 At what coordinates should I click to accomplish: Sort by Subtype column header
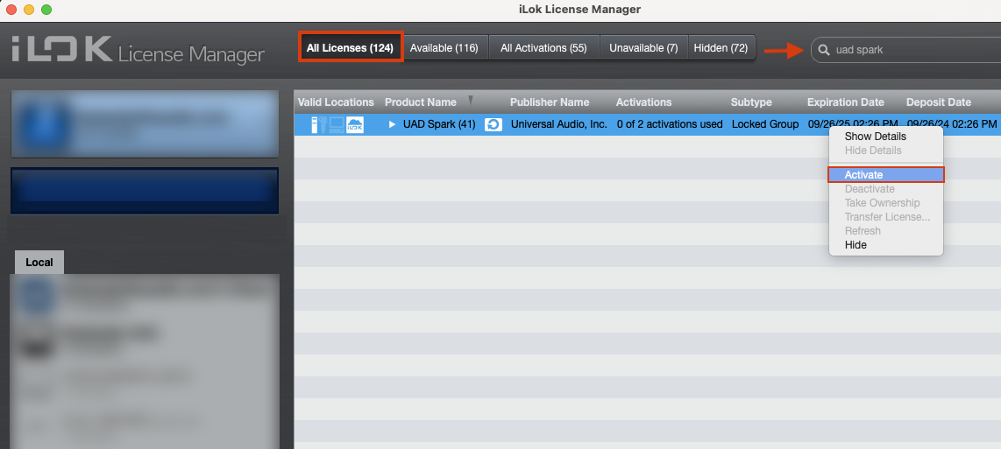pyautogui.click(x=751, y=102)
